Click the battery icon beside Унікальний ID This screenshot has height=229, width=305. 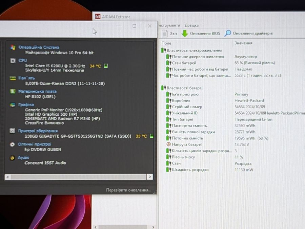pos(169,113)
